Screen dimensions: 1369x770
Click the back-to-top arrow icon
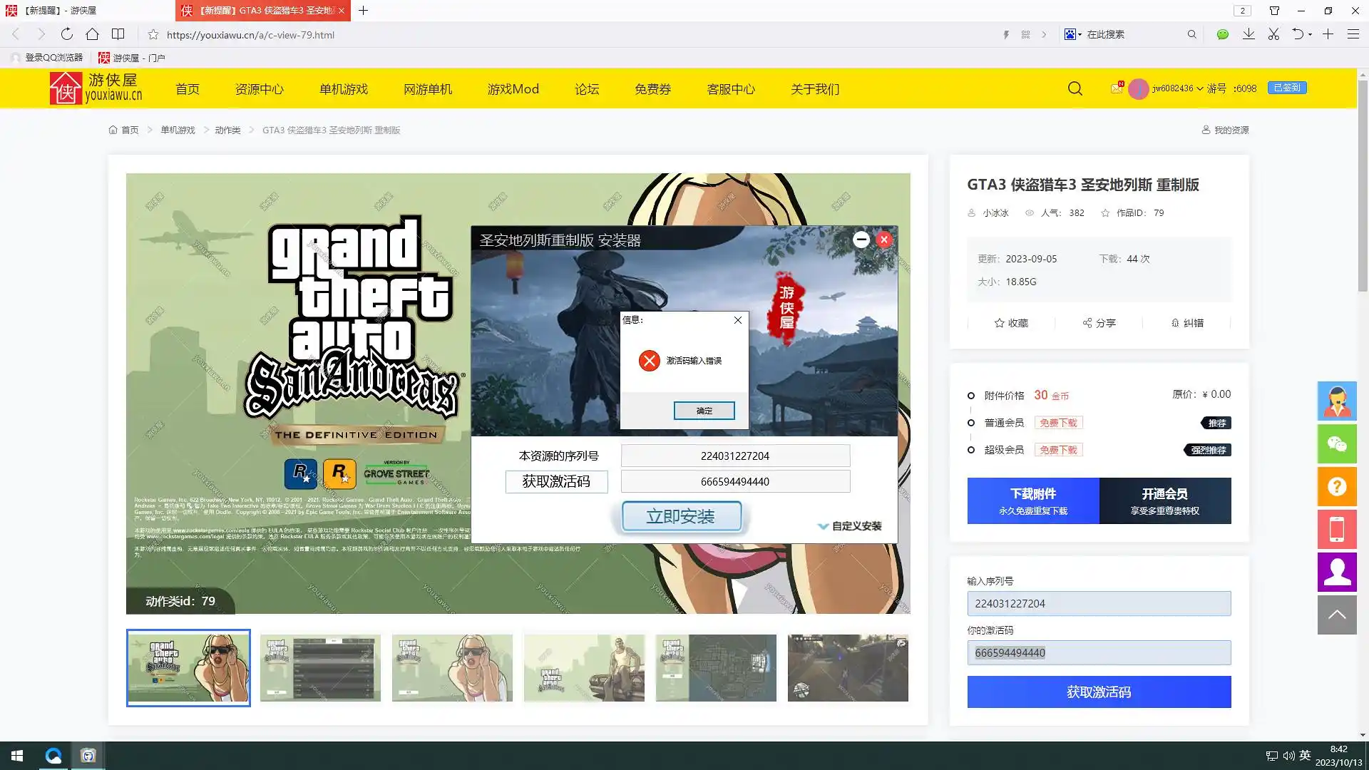point(1337,615)
